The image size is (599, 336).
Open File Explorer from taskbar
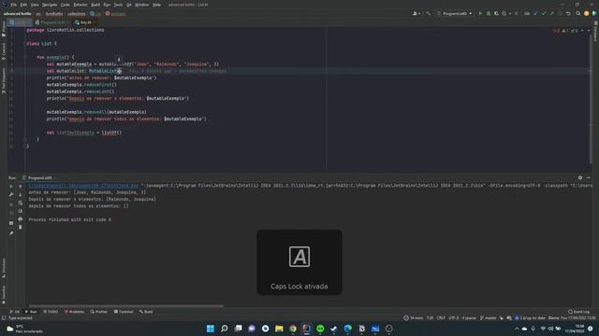pos(279,329)
